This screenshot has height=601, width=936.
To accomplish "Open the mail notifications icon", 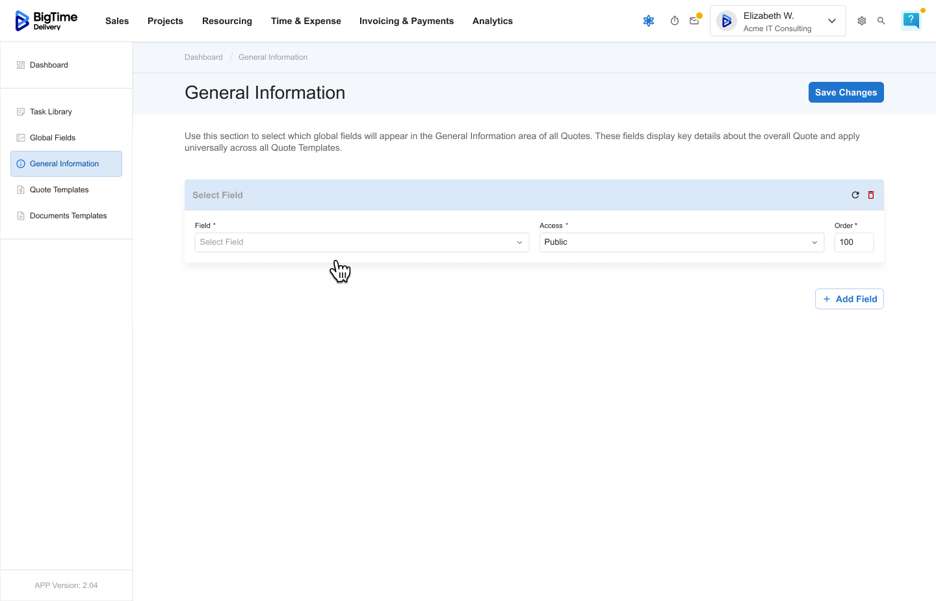I will coord(694,21).
